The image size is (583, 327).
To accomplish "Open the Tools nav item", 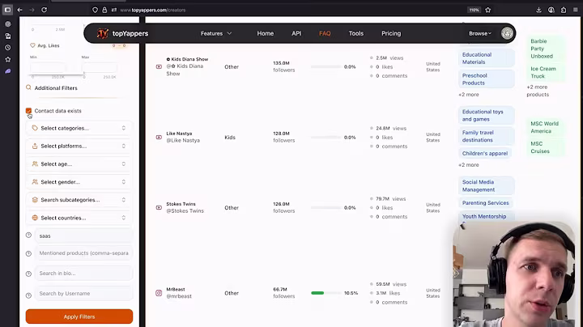I will pos(355,33).
